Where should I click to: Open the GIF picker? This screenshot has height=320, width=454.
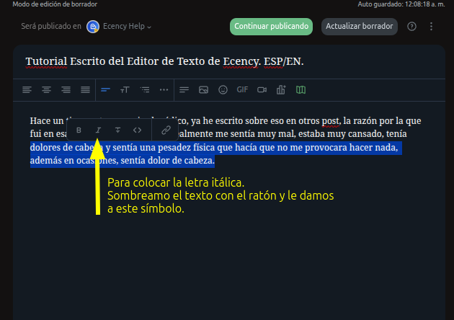click(242, 90)
